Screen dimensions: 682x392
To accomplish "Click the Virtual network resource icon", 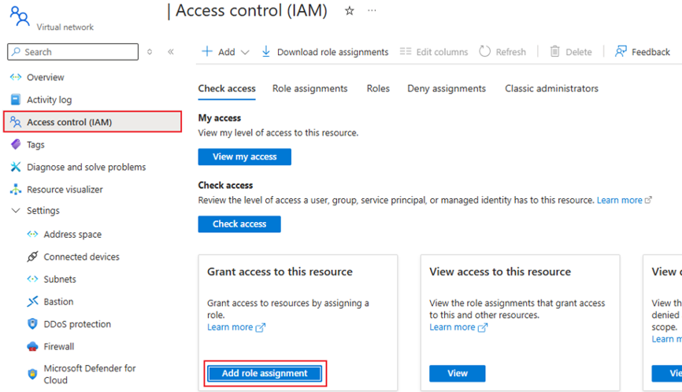I will [x=20, y=16].
